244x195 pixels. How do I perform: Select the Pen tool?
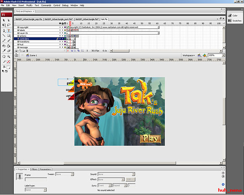(4, 30)
